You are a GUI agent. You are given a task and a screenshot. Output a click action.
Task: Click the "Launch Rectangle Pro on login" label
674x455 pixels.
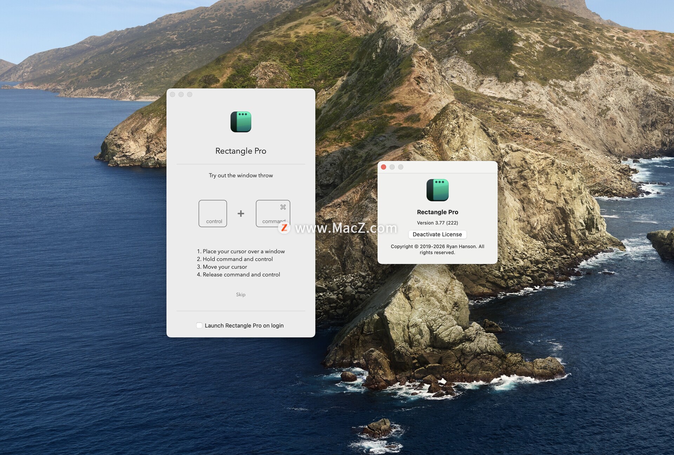pos(244,325)
